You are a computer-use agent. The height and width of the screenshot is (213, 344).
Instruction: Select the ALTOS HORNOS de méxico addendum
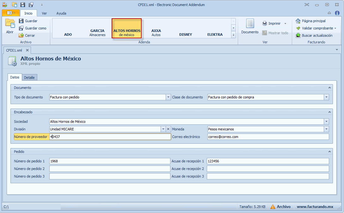click(126, 28)
